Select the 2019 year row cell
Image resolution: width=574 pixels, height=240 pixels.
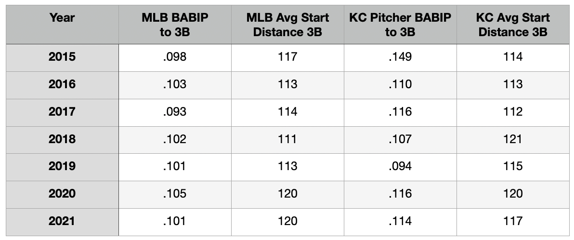click(x=62, y=166)
